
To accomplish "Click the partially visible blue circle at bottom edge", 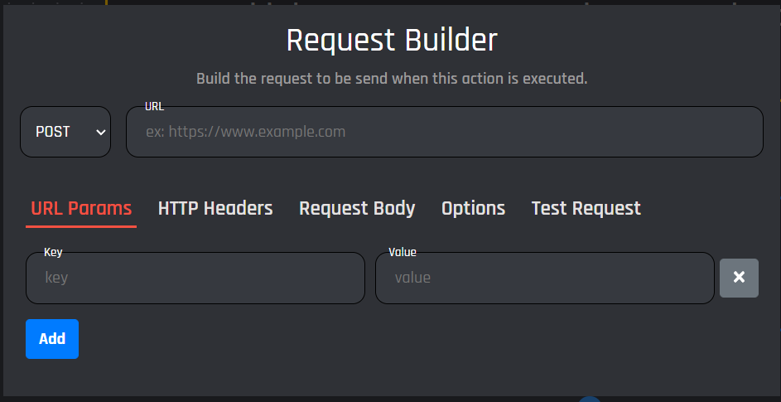I will coord(589,399).
